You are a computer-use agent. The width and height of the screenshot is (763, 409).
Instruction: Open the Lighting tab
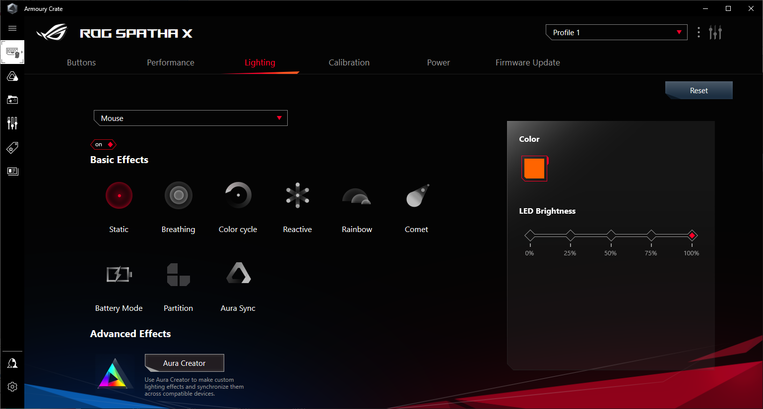click(x=260, y=62)
